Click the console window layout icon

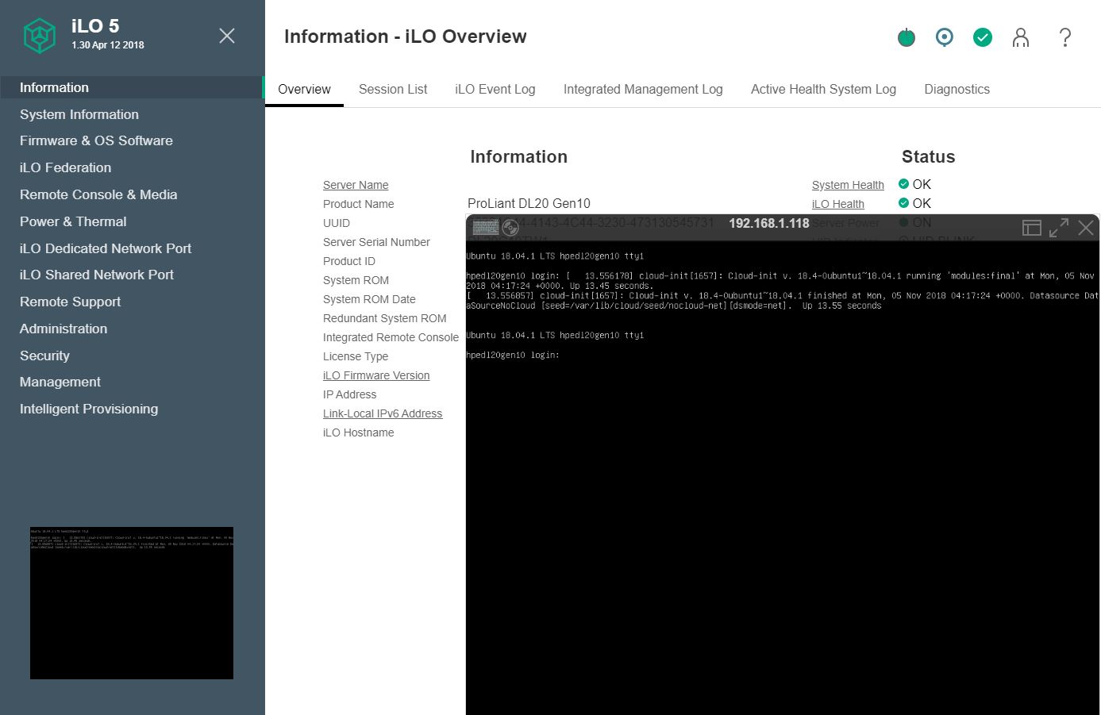coord(1031,229)
